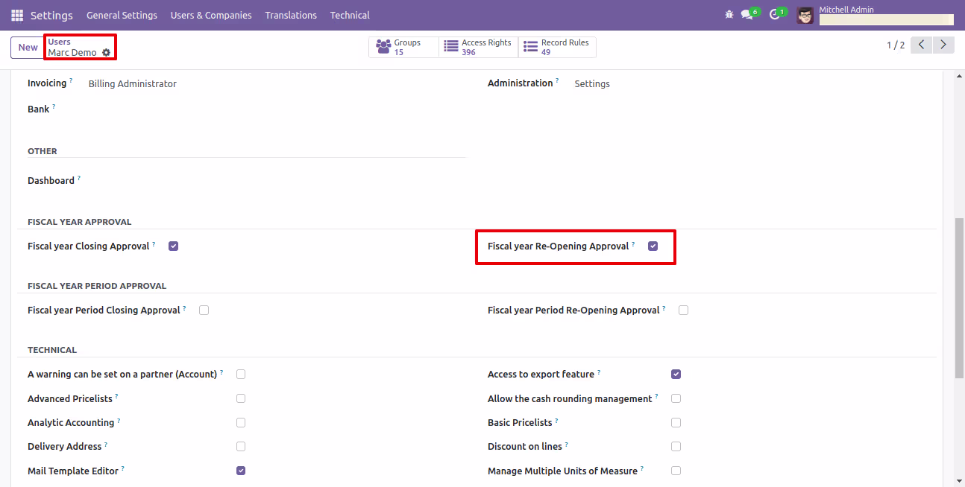Toggle the Access to export feature checkbox

tap(676, 374)
